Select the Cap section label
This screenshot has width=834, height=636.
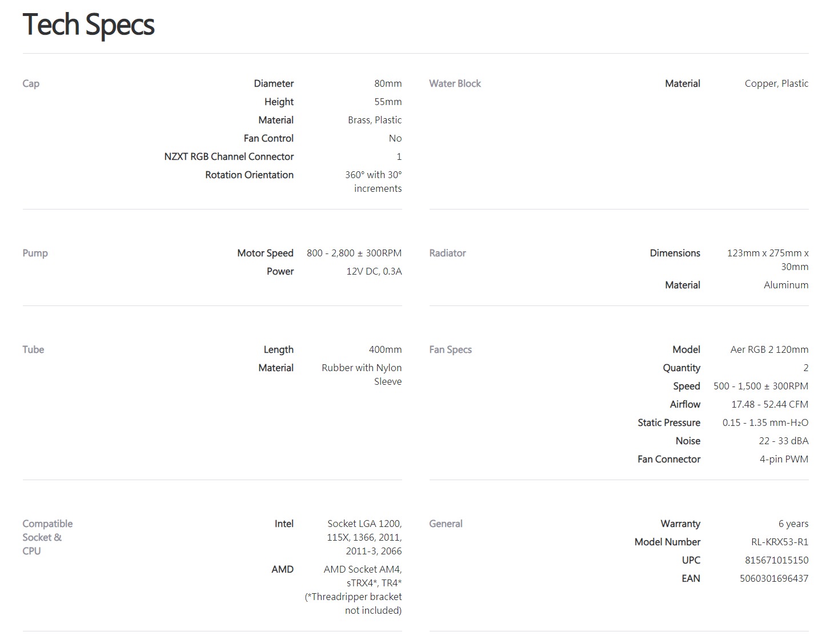coord(31,83)
